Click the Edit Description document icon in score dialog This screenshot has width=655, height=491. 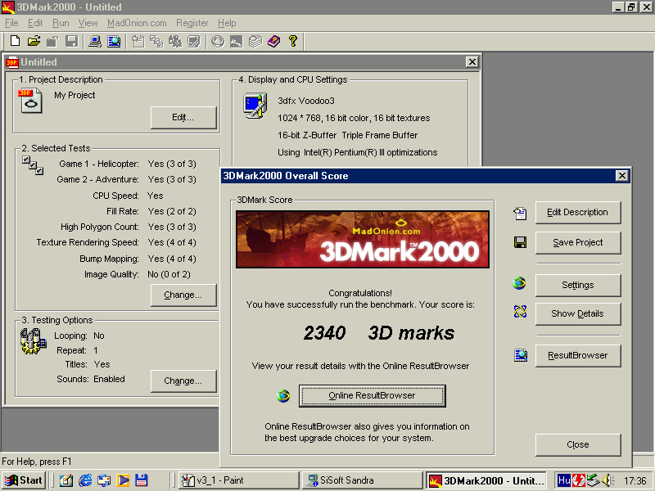tap(520, 214)
